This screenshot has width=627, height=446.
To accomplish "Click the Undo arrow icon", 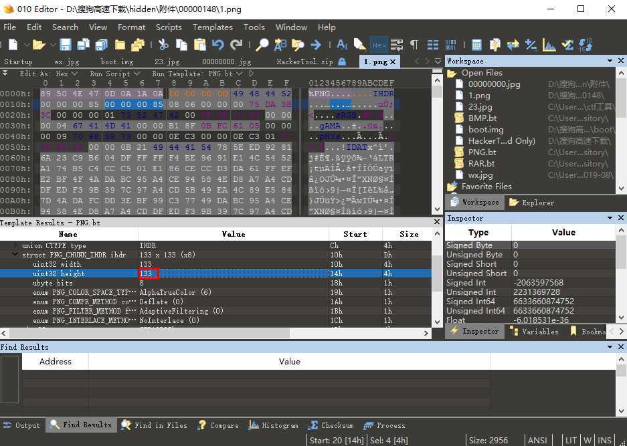I will [x=217, y=45].
